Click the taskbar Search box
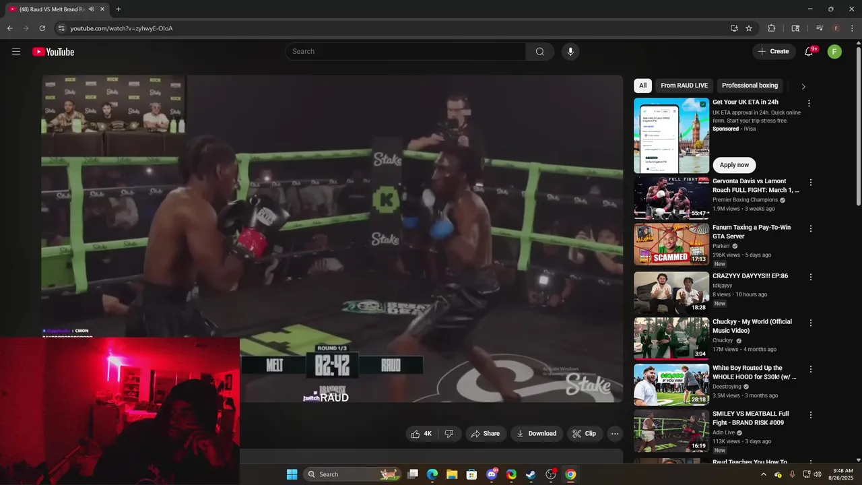 tap(352, 474)
